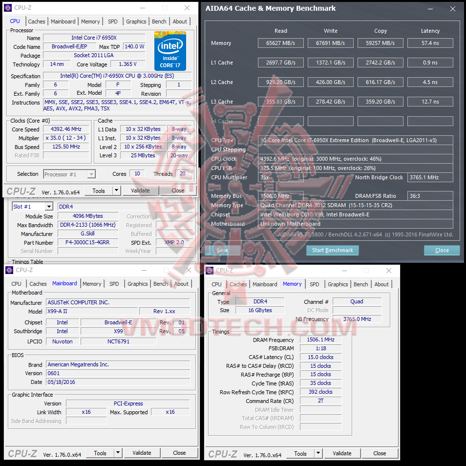The width and height of the screenshot is (466, 466).
Task: Open Tools dropdown arrow in Memory CPU-Z window
Action: coord(318,453)
